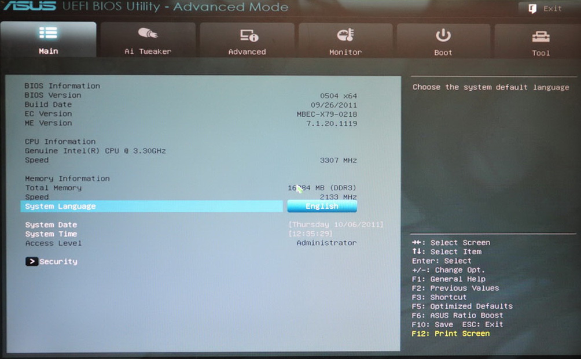Click the F2: Previous Values hint
The image size is (581, 359).
455,288
